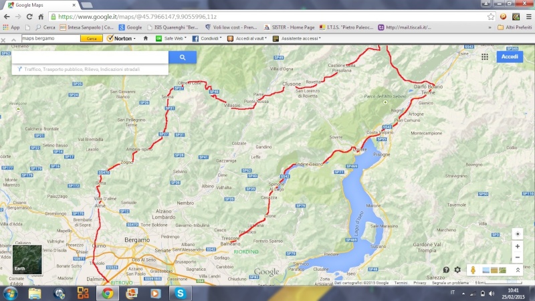
Task: Open the App bookmarks shortcut
Action: click(x=11, y=27)
